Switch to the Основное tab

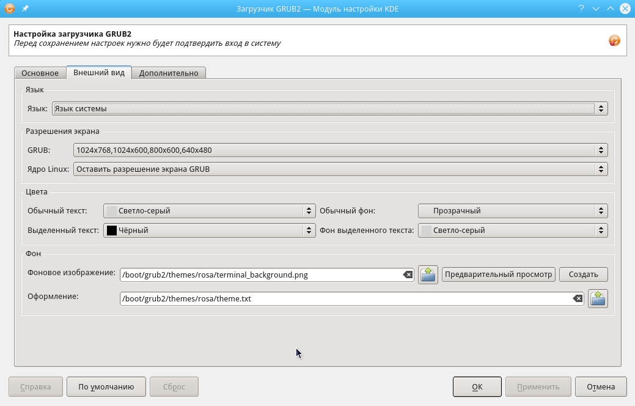pyautogui.click(x=40, y=73)
